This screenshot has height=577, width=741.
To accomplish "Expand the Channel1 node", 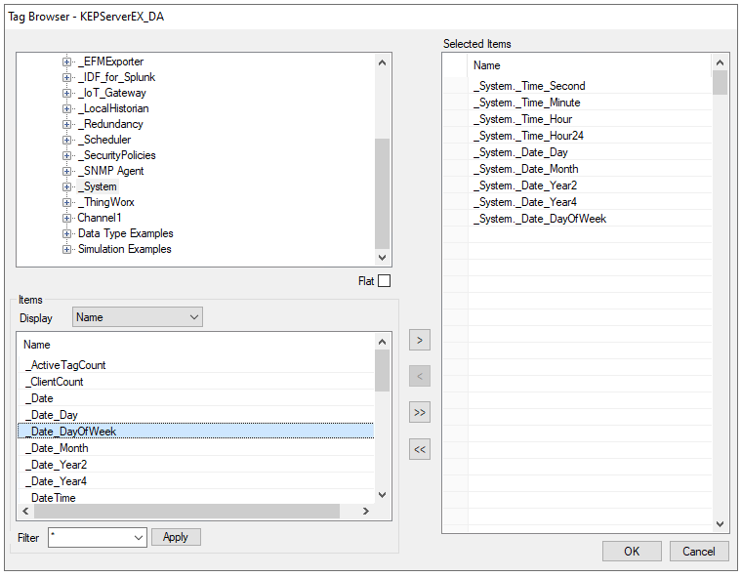I will pyautogui.click(x=66, y=218).
